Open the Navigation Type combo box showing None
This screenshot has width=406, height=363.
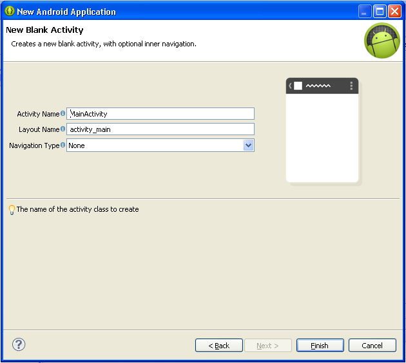(x=160, y=145)
